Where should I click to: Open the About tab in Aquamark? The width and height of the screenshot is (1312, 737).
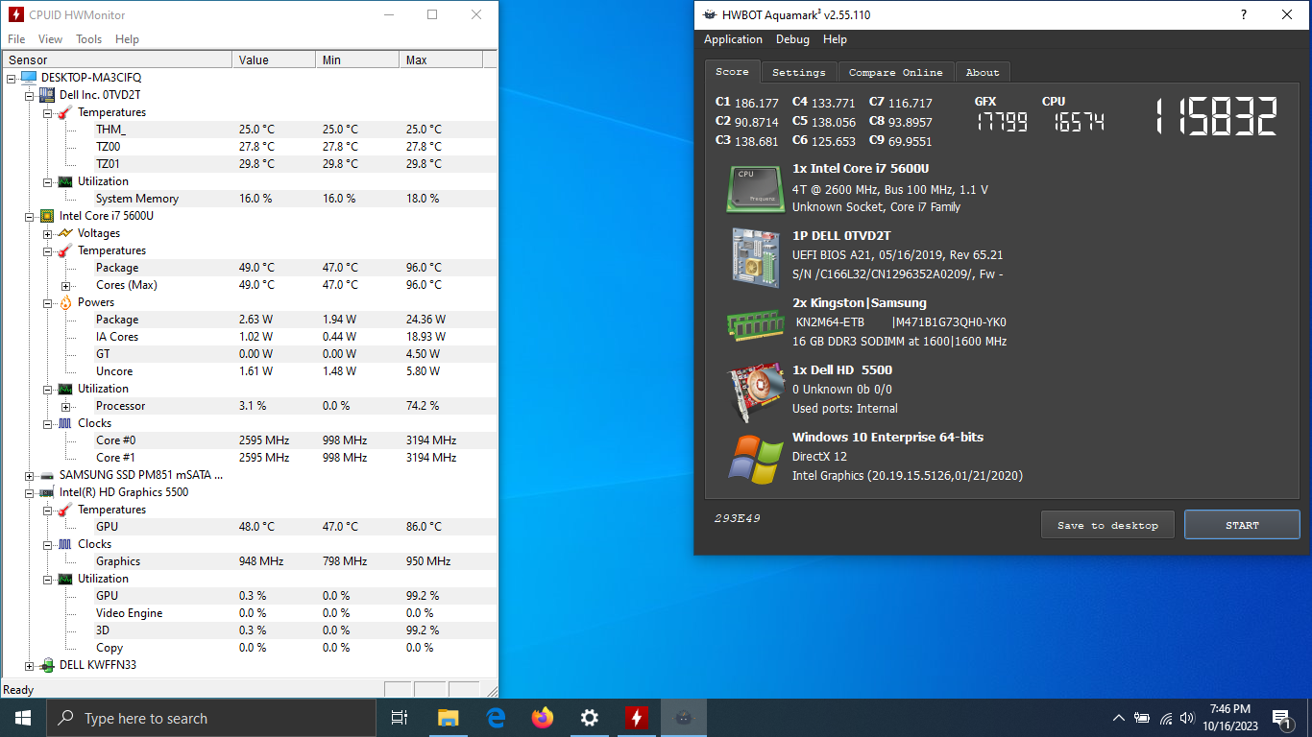pyautogui.click(x=983, y=72)
